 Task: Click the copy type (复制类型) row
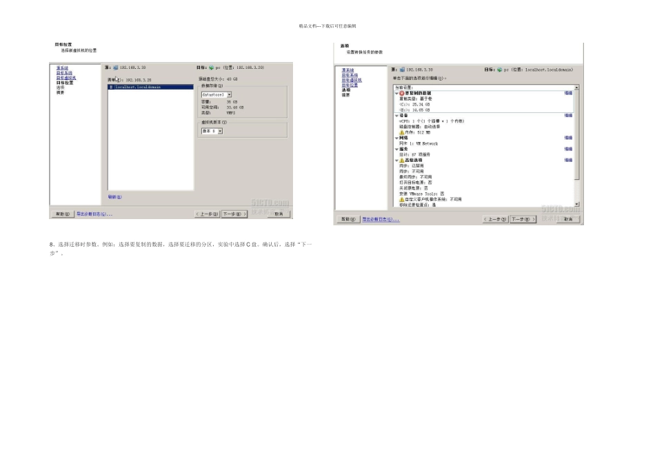tap(416, 99)
